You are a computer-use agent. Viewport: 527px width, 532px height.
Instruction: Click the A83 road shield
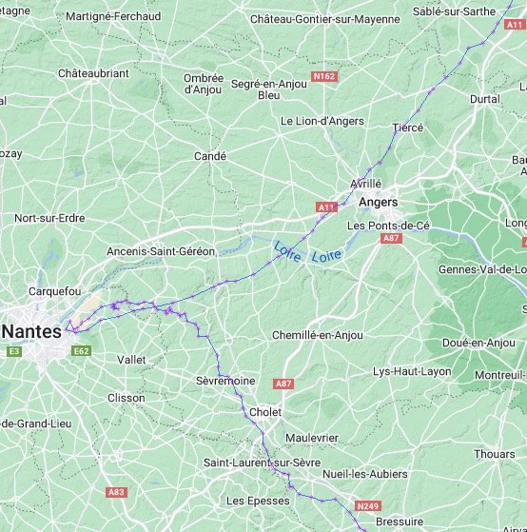116,492
